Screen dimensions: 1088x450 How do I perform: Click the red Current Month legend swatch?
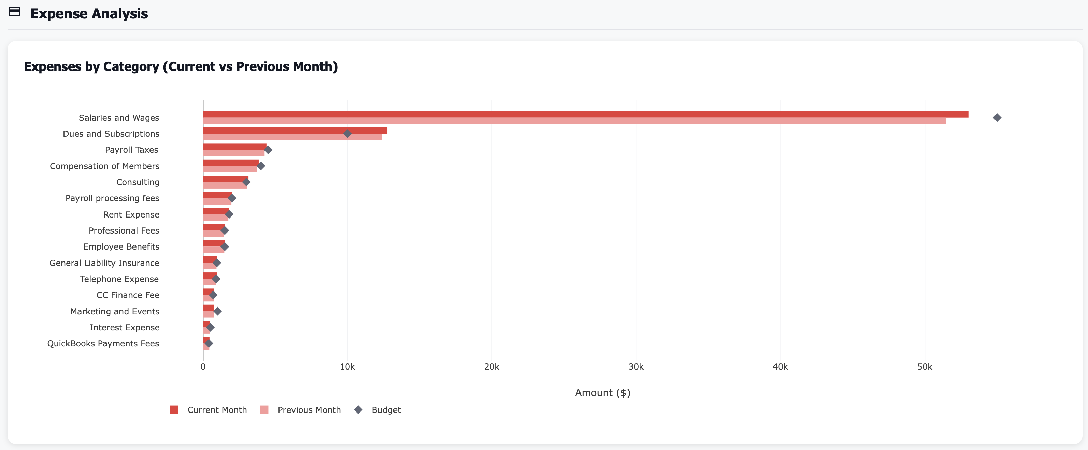pyautogui.click(x=174, y=409)
